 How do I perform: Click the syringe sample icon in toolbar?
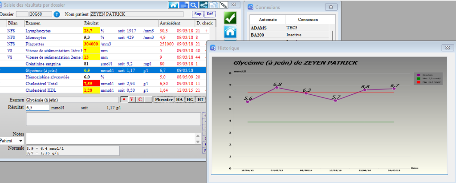click(x=224, y=5)
